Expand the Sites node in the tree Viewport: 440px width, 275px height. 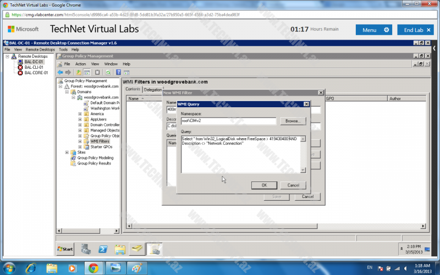click(67, 152)
